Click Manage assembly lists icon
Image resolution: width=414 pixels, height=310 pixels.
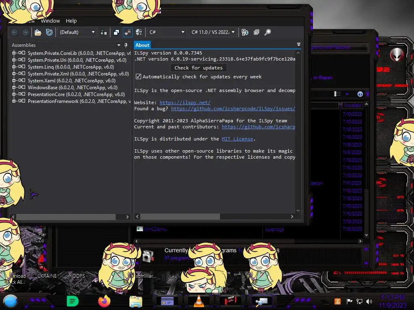pyautogui.click(x=104, y=32)
